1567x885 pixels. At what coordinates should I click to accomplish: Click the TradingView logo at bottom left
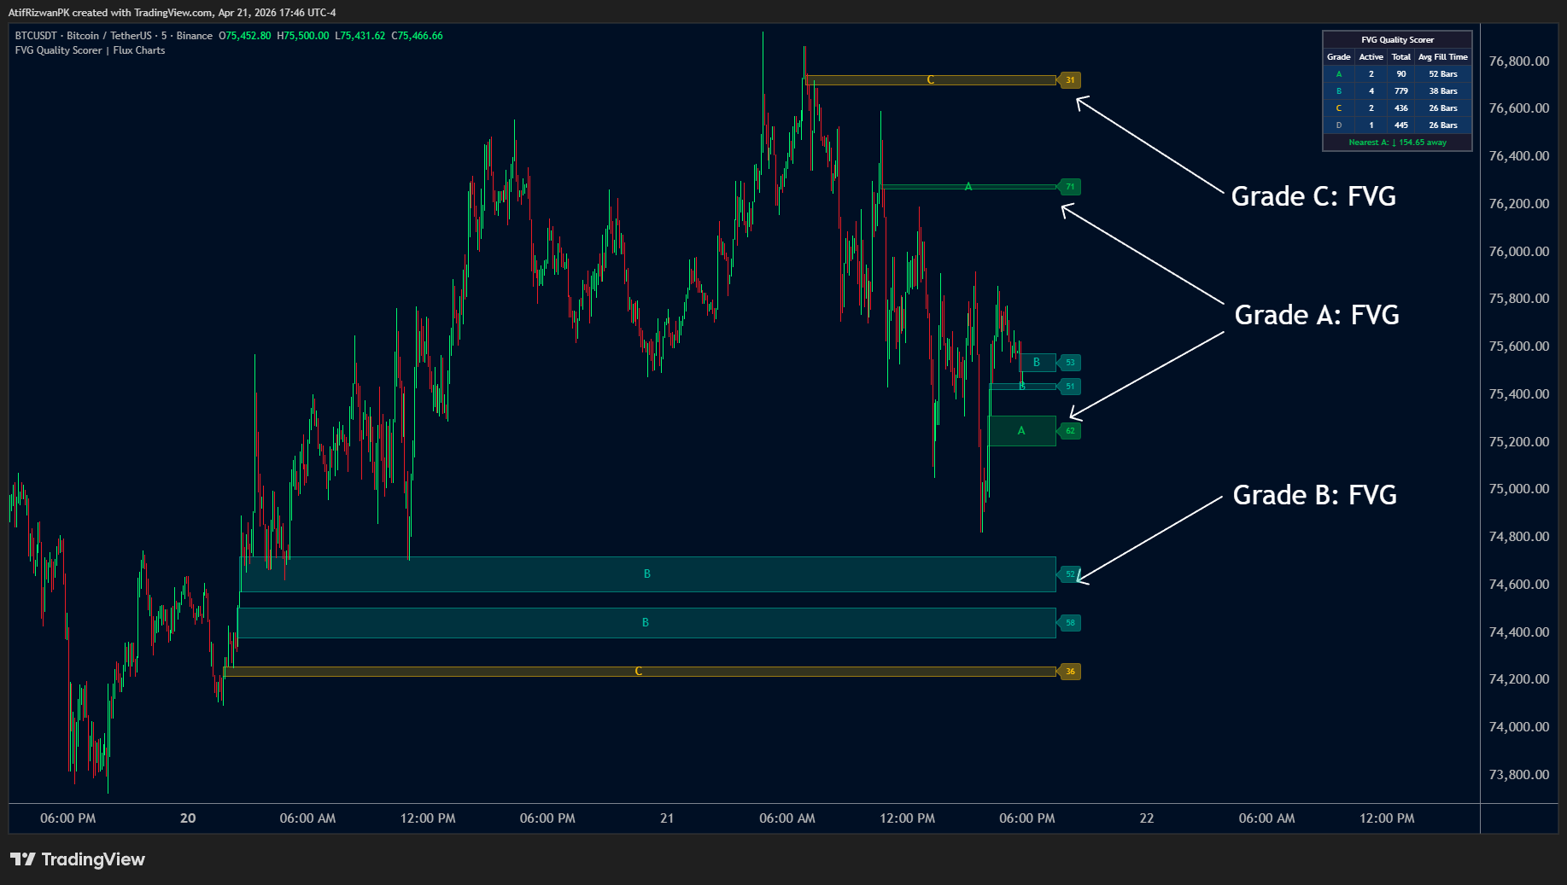tap(78, 859)
